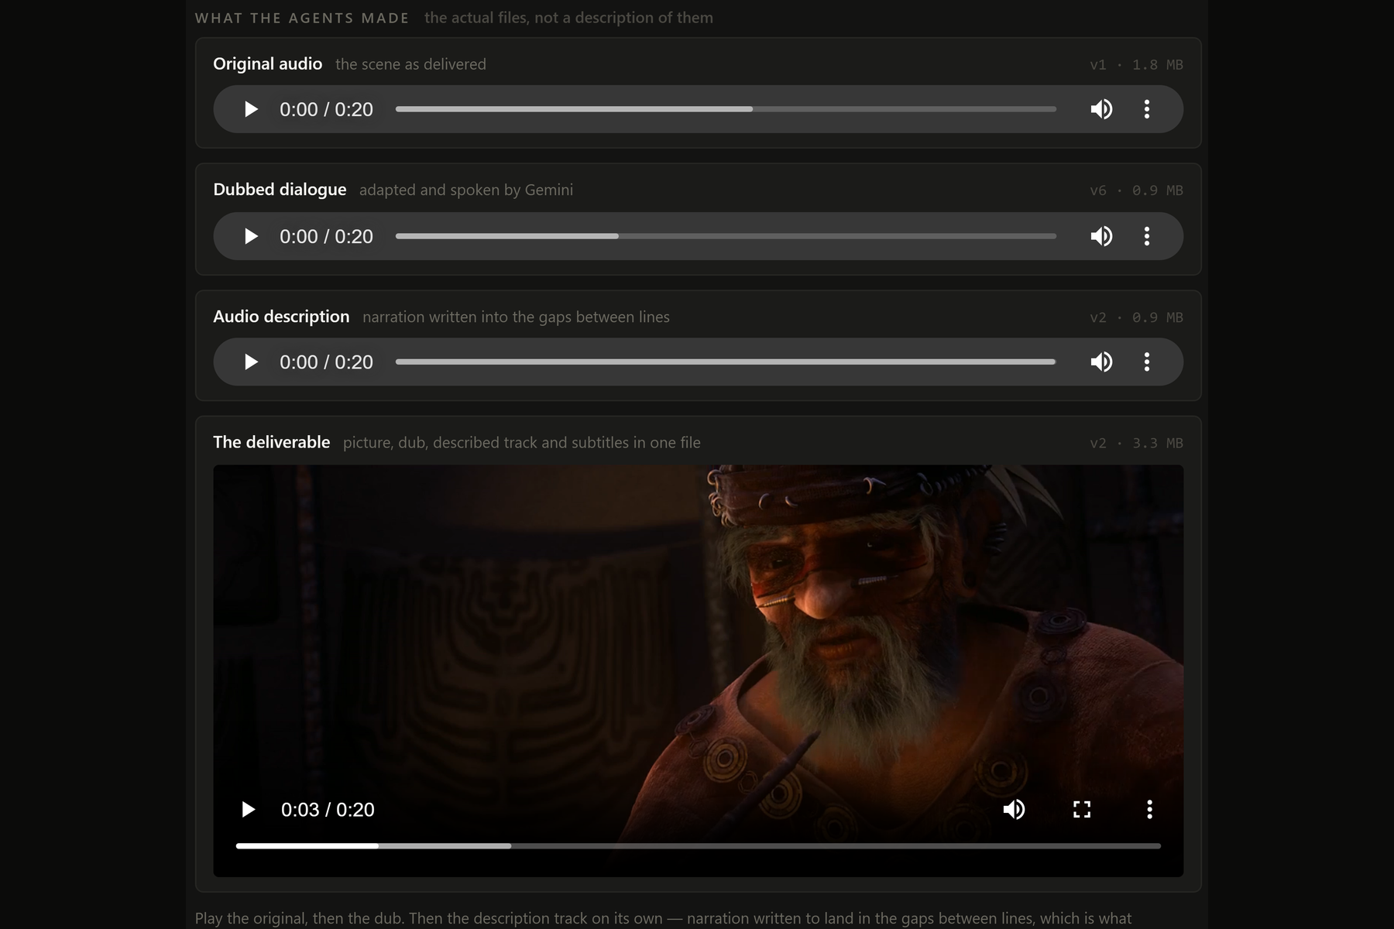Click 'narration written into the gaps' subtitle
The image size is (1394, 929).
click(469, 317)
